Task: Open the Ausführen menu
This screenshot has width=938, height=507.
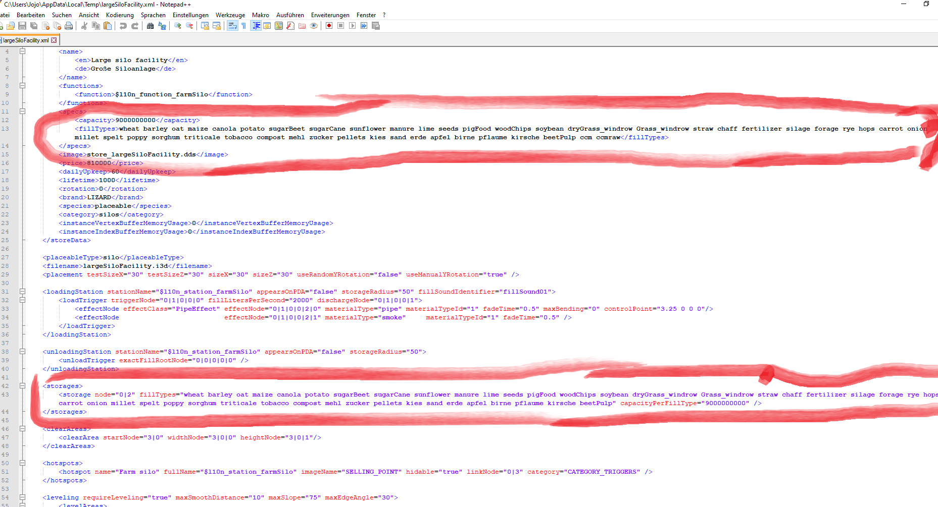Action: tap(290, 15)
